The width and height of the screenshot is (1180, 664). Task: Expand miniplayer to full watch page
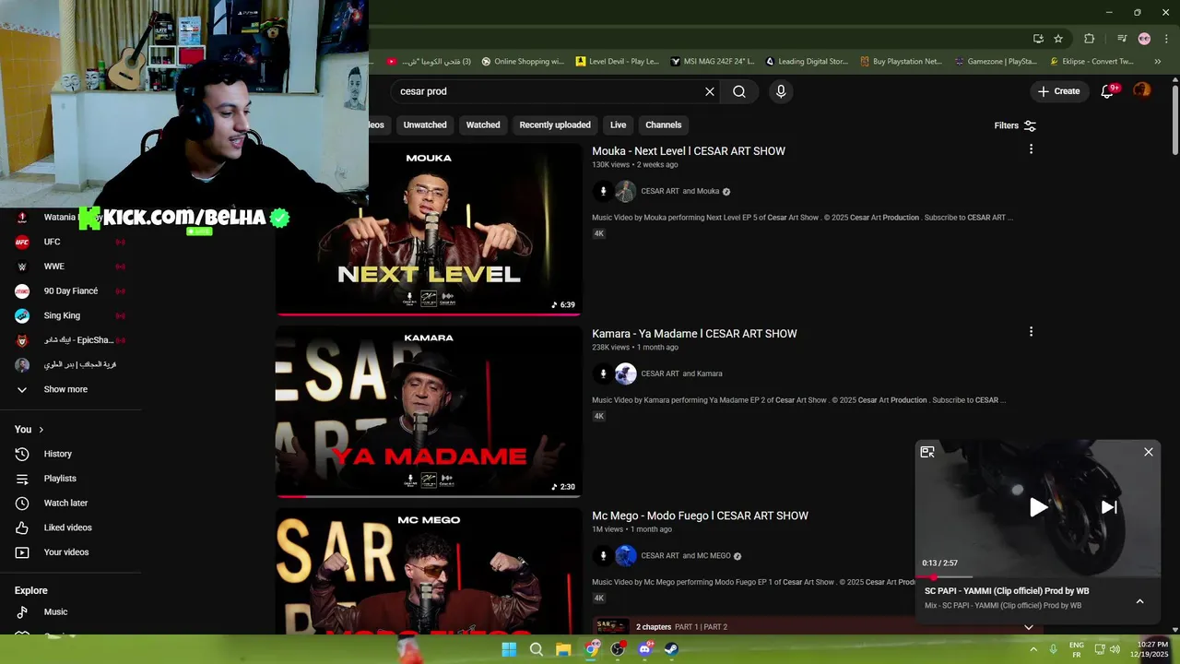coord(927,452)
